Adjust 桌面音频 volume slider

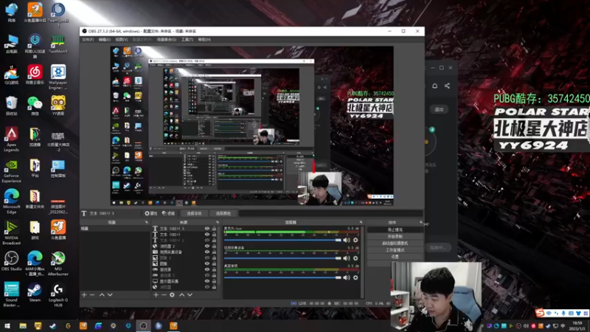pos(282,277)
